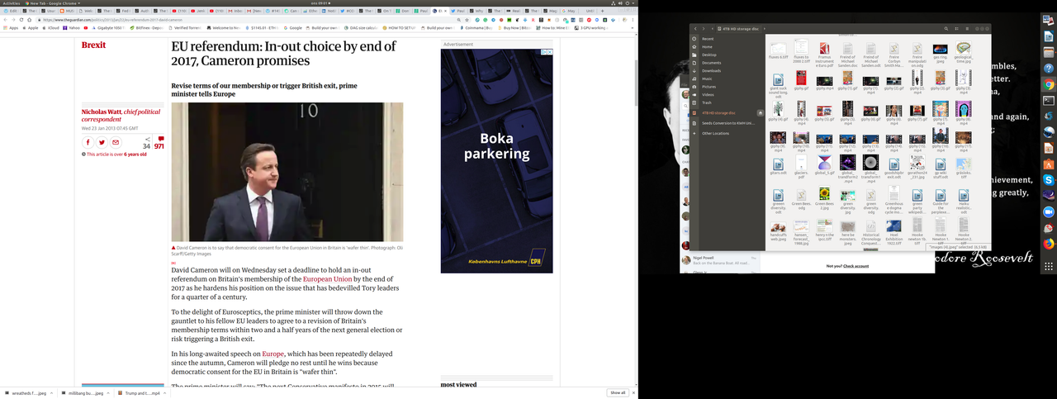
Task: Open Chrome Apps bookmark shortcut
Action: click(12, 28)
